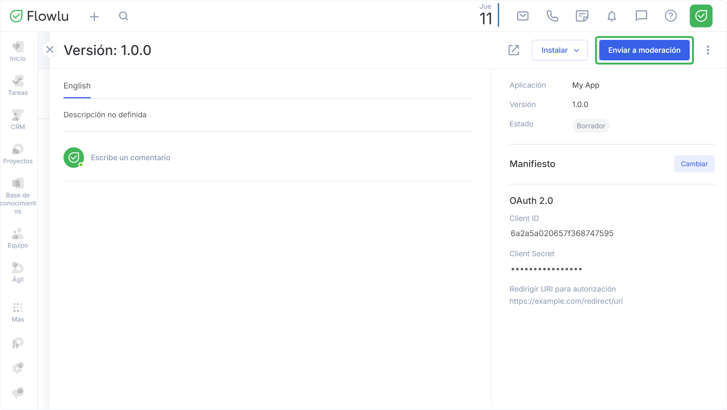Click the 1.0.0 version value
727x410 pixels.
click(580, 104)
